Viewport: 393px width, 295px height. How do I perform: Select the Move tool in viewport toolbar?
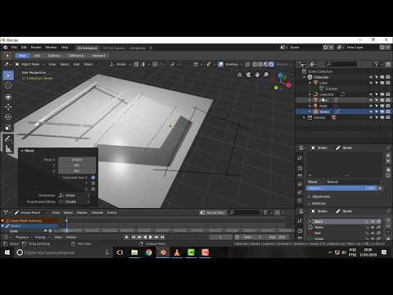point(8,107)
